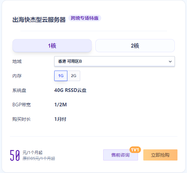
Task: Open the 地域 region dropdown
Action: pos(114,61)
